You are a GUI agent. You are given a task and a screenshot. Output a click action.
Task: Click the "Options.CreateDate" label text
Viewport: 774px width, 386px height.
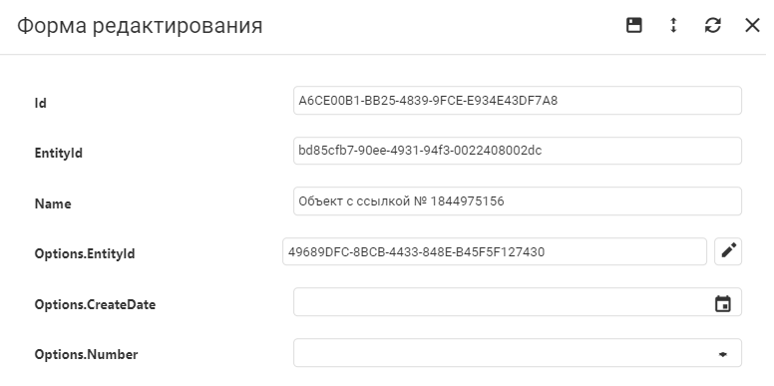click(95, 304)
